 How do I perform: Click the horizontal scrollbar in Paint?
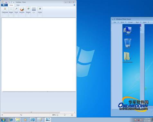coord(38,112)
